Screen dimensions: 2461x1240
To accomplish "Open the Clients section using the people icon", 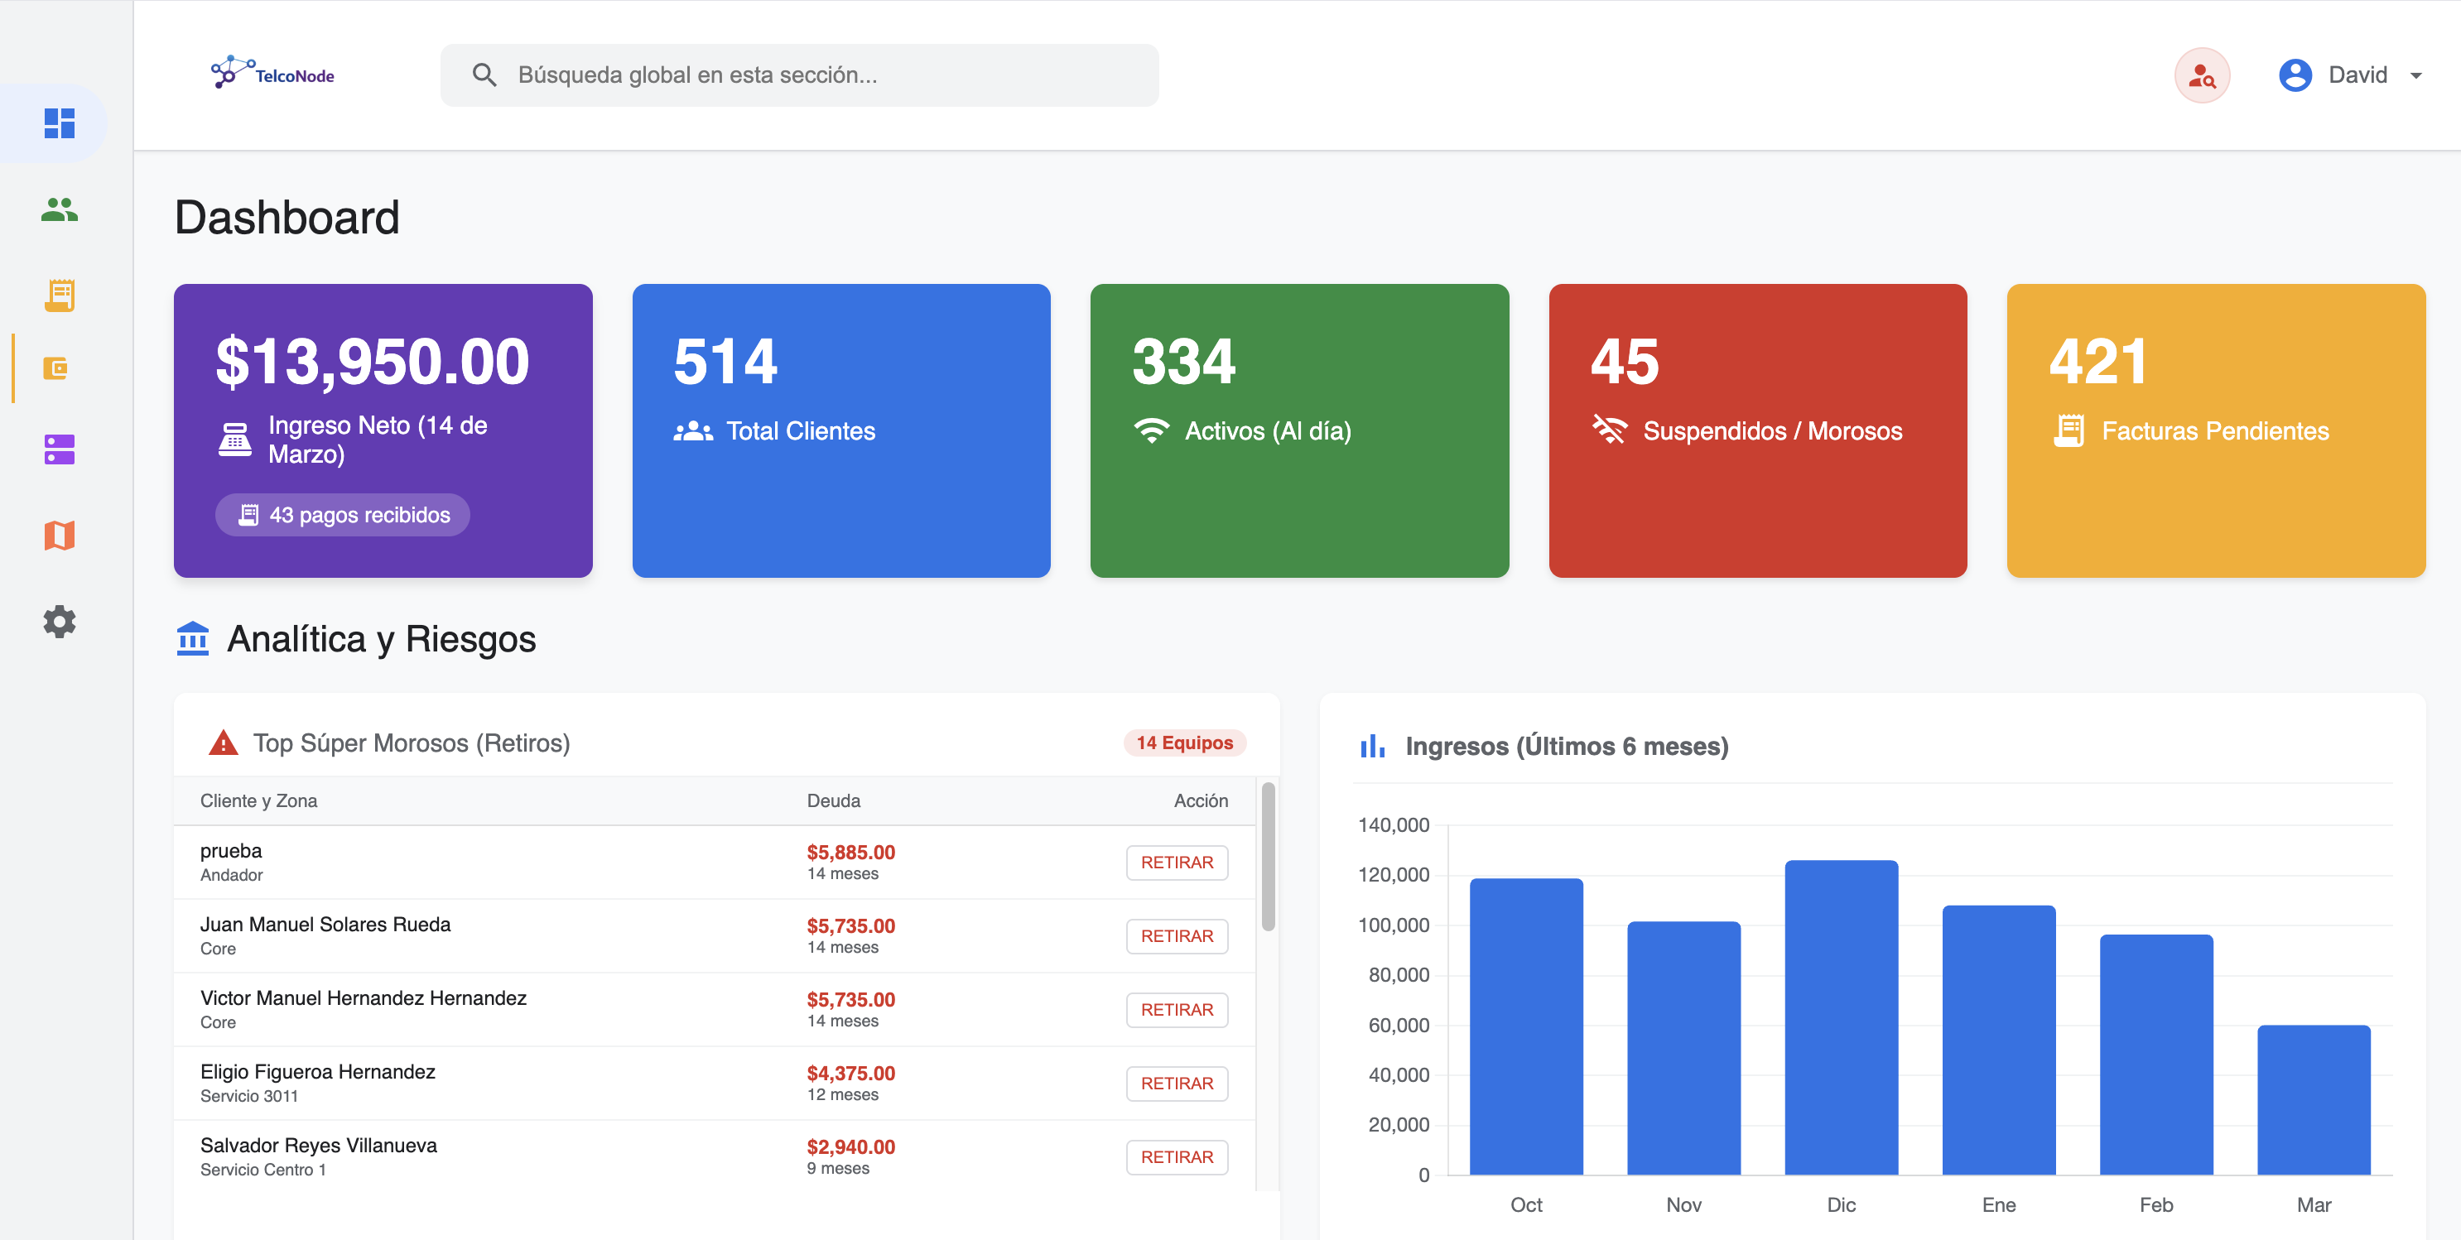I will click(x=60, y=212).
